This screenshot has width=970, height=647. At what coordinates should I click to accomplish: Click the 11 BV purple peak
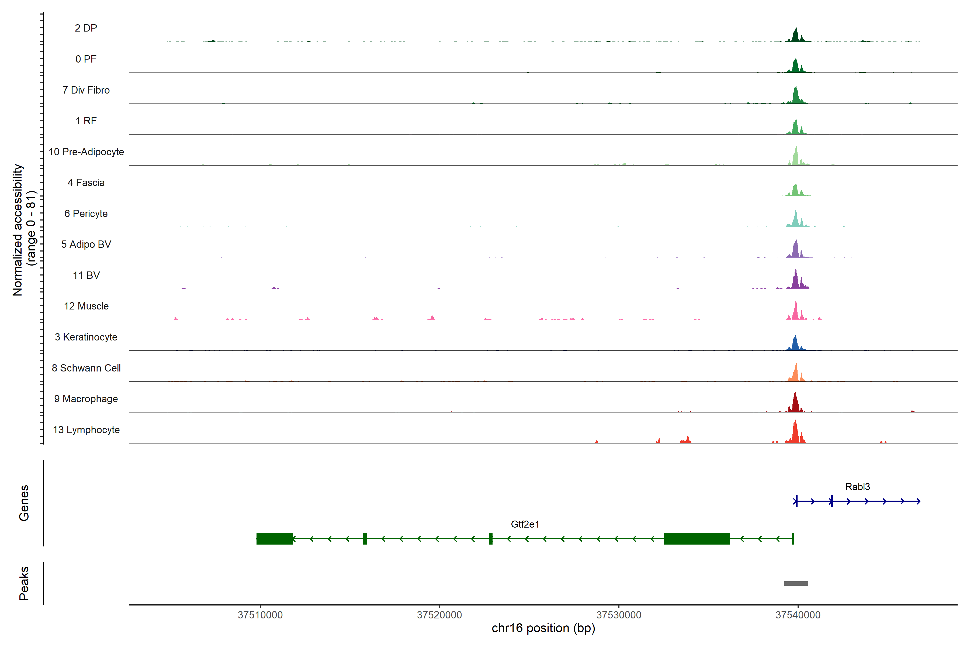point(796,281)
